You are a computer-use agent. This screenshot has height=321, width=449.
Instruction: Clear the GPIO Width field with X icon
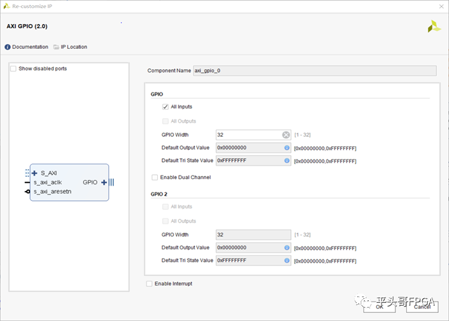[x=286, y=135]
